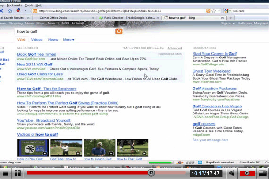Open the Bookmarks menu

click(x=14, y=5)
